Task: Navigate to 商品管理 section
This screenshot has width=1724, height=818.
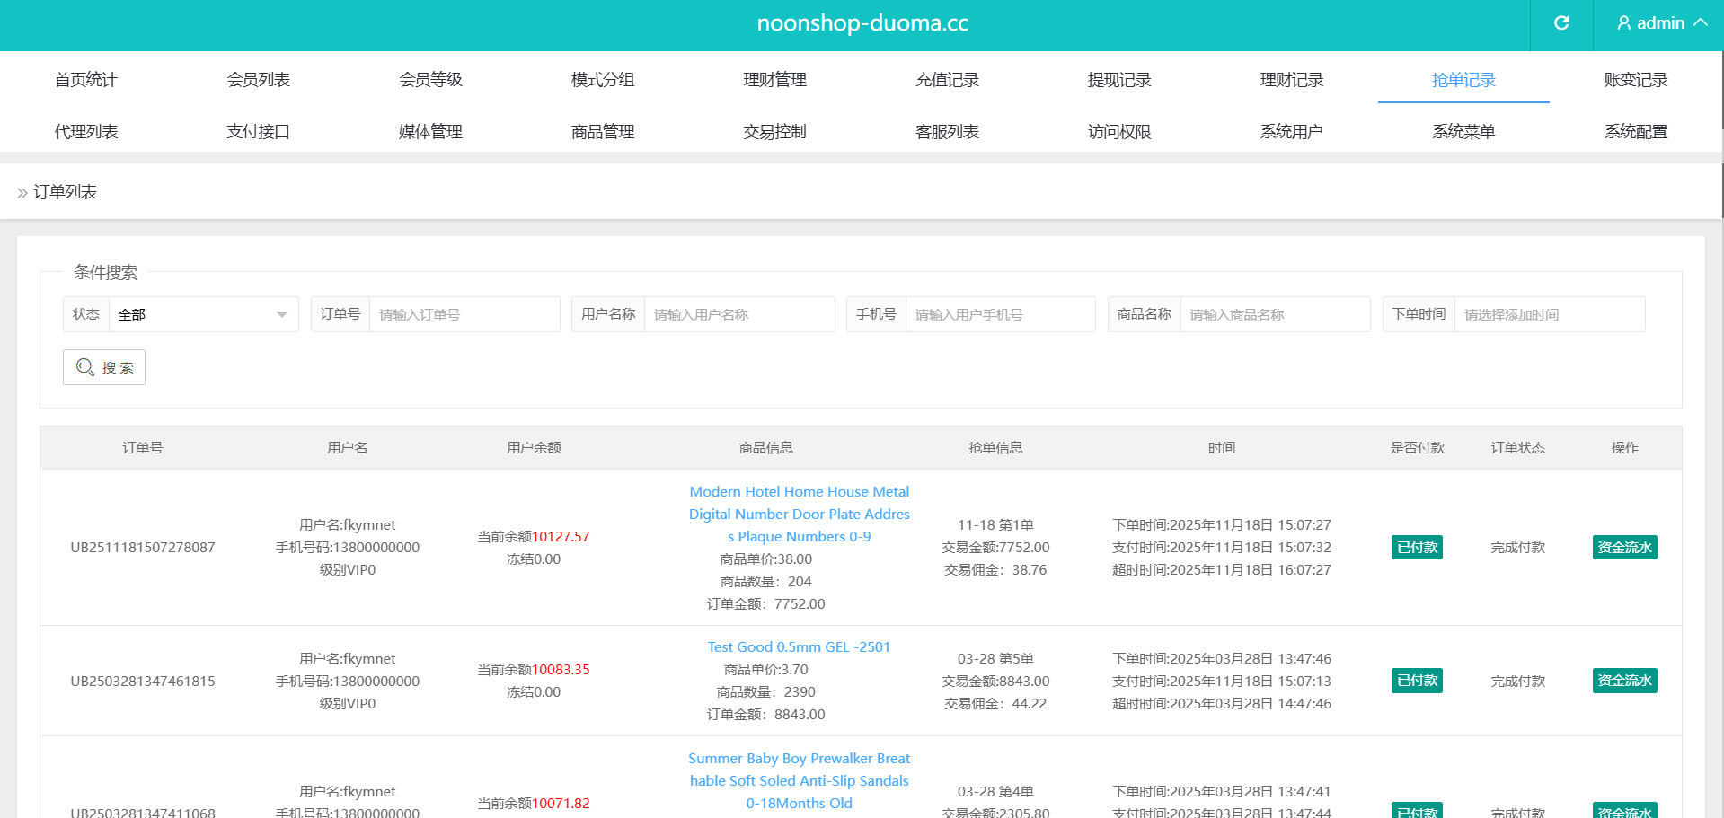Action: pos(603,132)
